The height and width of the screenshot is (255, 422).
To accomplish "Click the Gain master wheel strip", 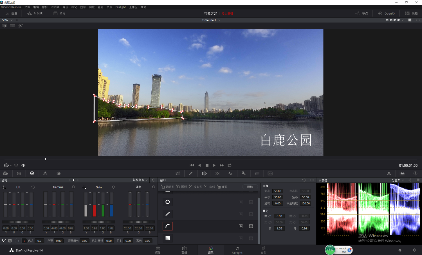I will [98, 222].
